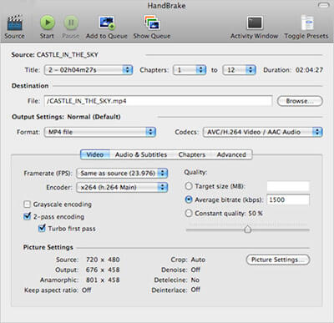Viewport: 334px width, 323px height.
Task: Click the Deinterlace: Off value
Action: [x=195, y=290]
